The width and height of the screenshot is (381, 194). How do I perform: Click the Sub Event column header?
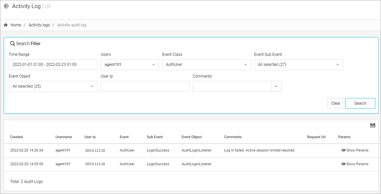click(155, 137)
